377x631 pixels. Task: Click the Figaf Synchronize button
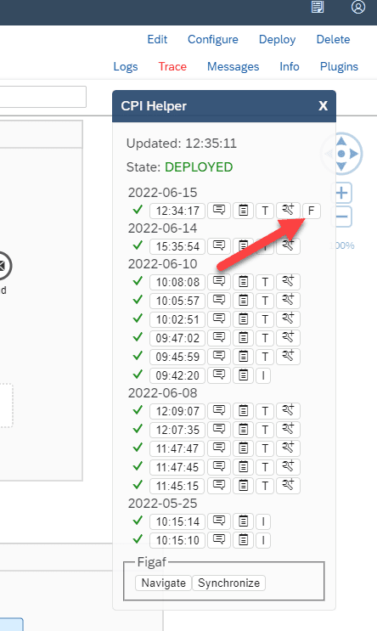coord(229,583)
